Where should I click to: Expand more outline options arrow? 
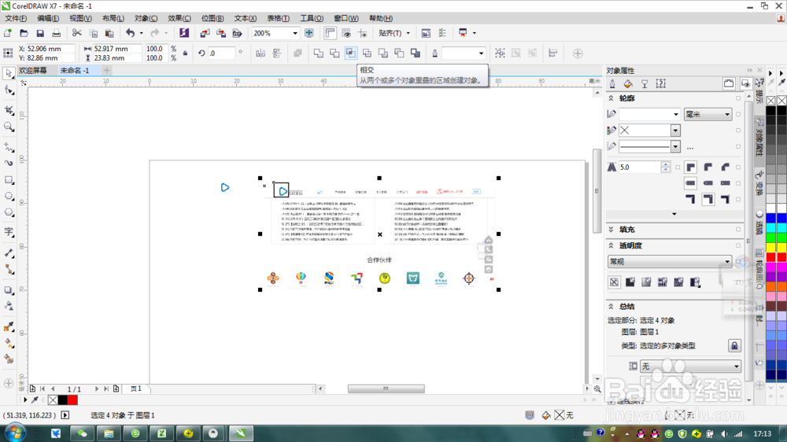coord(674,214)
